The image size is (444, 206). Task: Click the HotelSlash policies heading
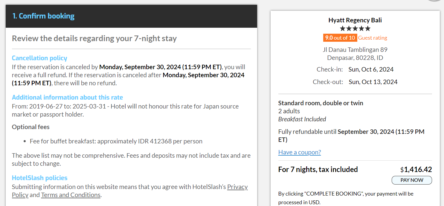coord(39,177)
